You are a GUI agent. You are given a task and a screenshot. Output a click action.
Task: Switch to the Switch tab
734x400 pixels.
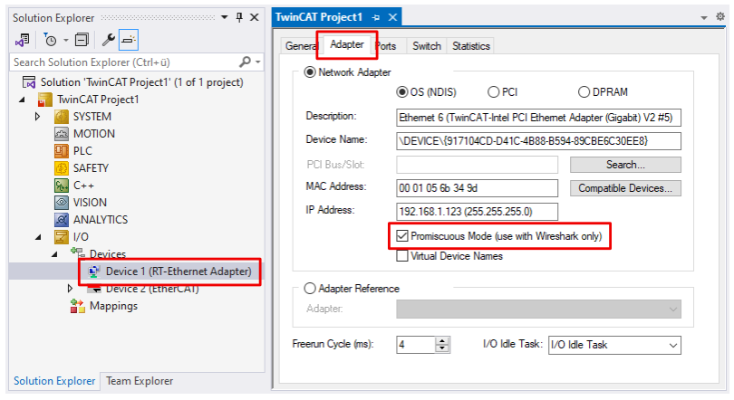click(427, 46)
